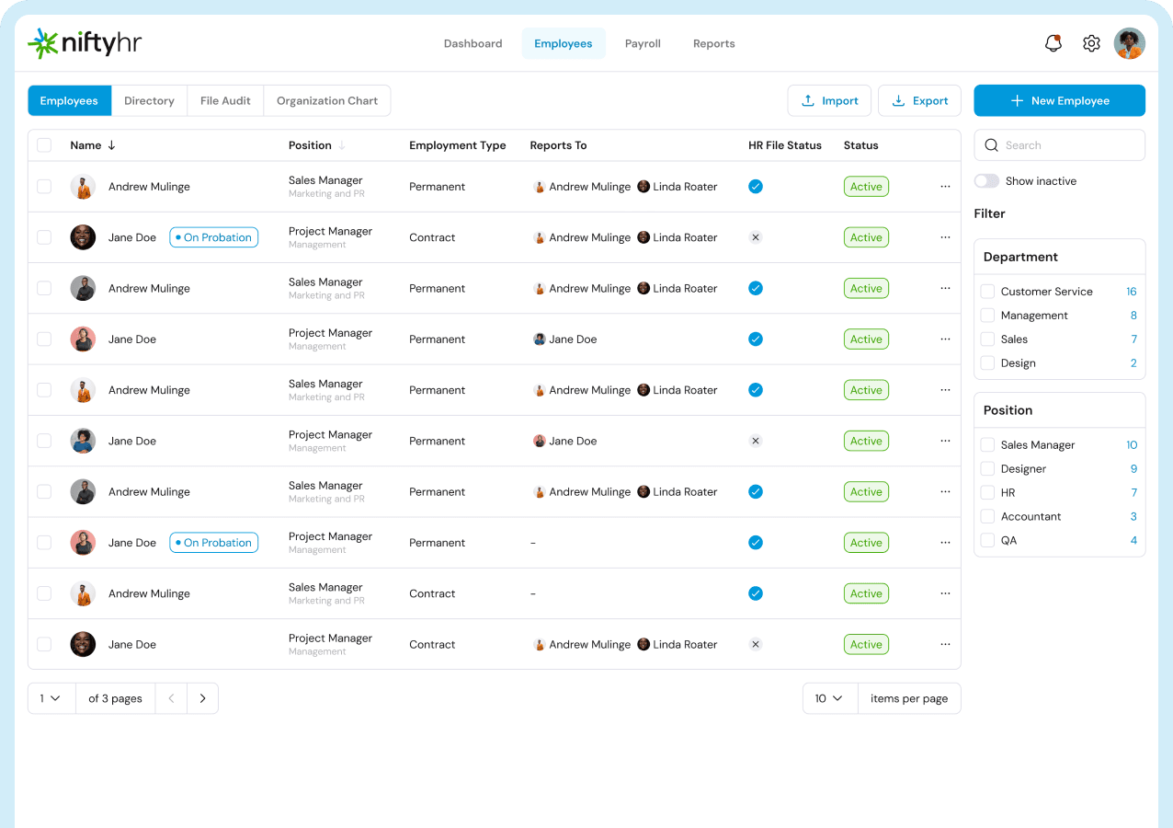Click the niftyhr logo
The image size is (1173, 828).
pos(84,42)
